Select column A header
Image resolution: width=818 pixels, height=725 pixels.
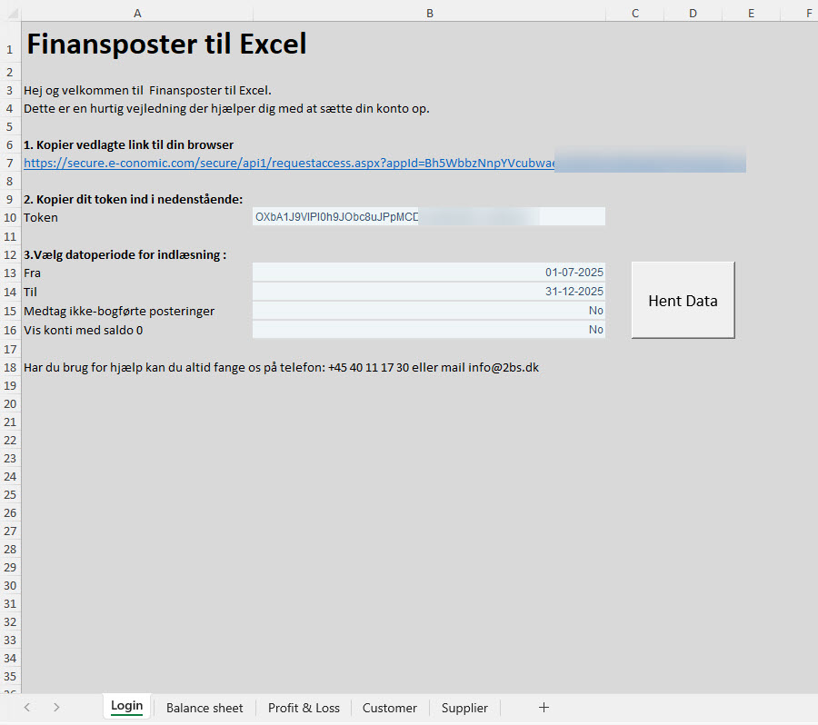click(x=137, y=13)
